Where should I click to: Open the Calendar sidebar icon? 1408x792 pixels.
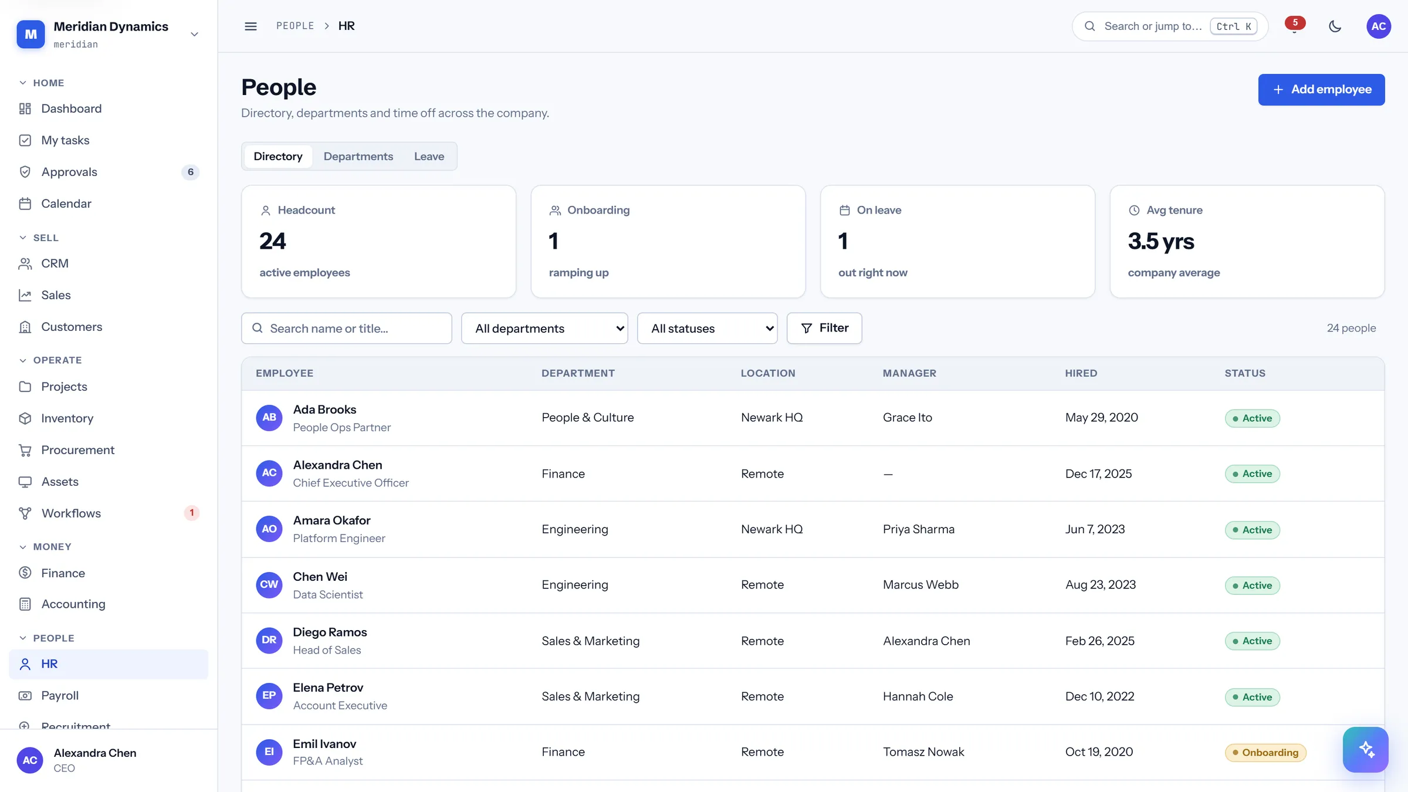pos(25,204)
